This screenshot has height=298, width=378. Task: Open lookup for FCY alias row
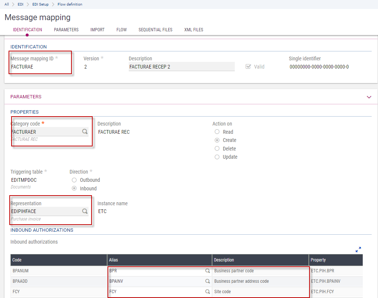click(208, 292)
